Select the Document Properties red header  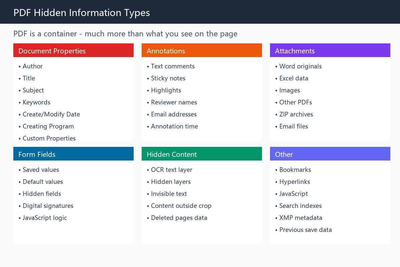tap(73, 50)
